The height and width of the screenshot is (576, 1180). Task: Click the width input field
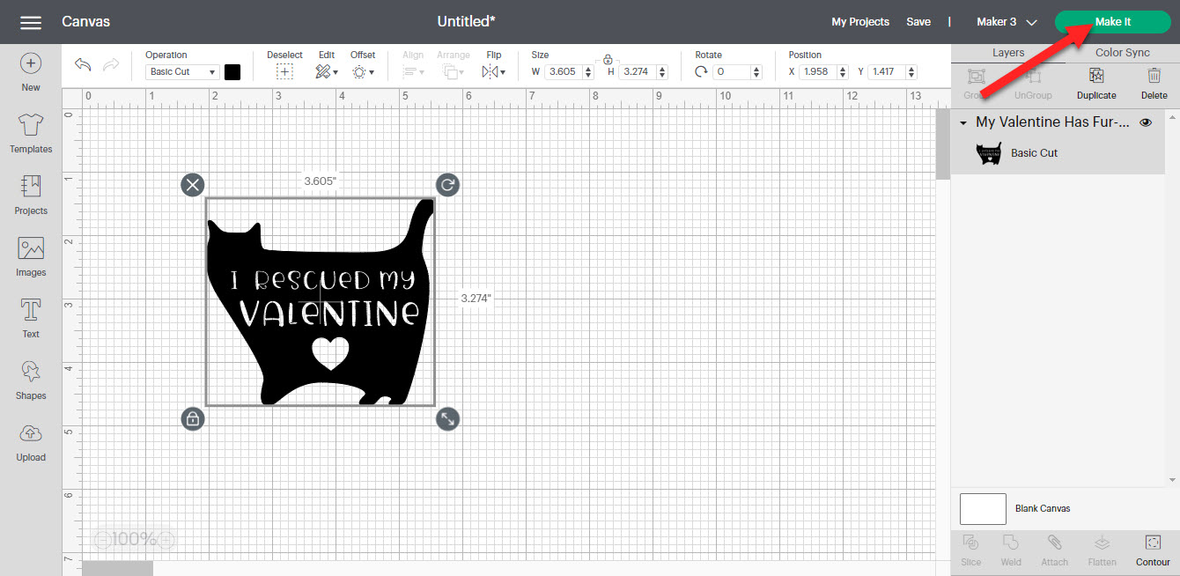point(564,72)
